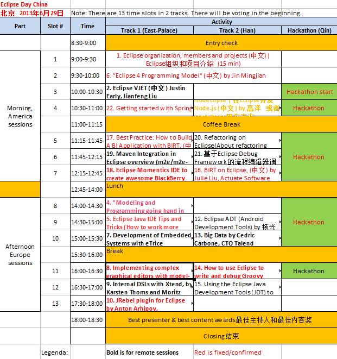Image resolution: width=337 pixels, height=359 pixels.
Task: Select "5. Eclipse Java IDE Tips and Tricks"
Action: point(149,222)
